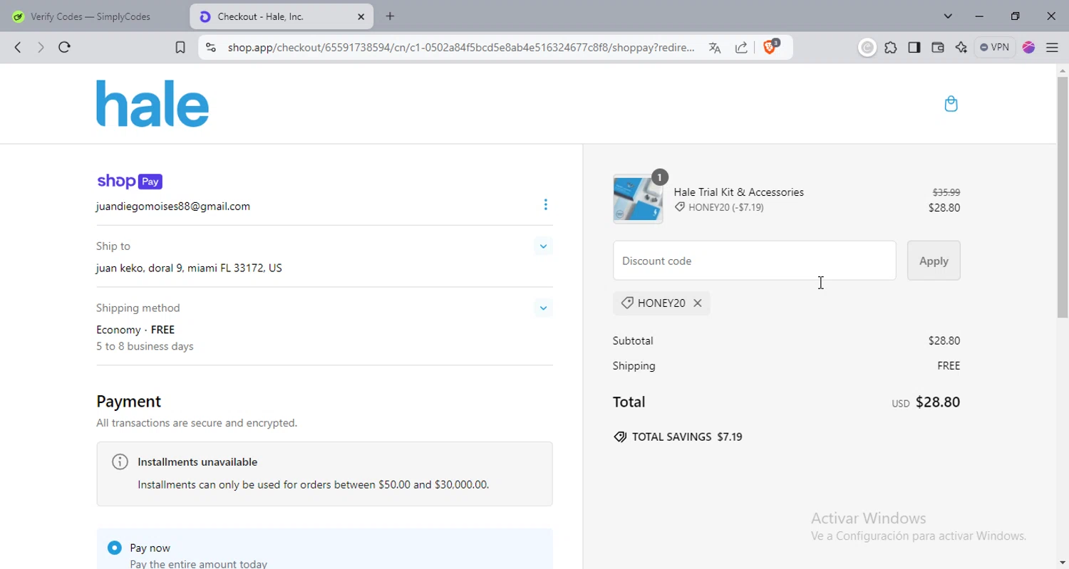Click the email juandiegomoises88@gmail.com
Image resolution: width=1069 pixels, height=569 pixels.
click(173, 207)
